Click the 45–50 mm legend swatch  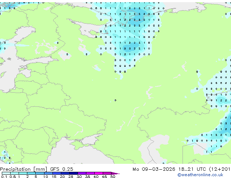click(x=107, y=173)
